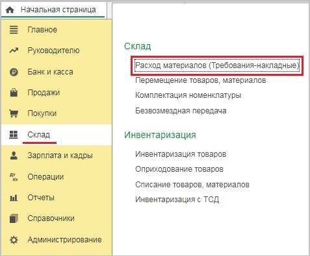Viewport: 310px width, 256px height.
Task: Open Оприходование товаров link
Action: click(179, 169)
